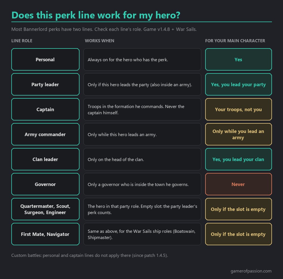Click the red Never result box
Image resolution: width=283 pixels, height=279 pixels.
click(x=238, y=184)
